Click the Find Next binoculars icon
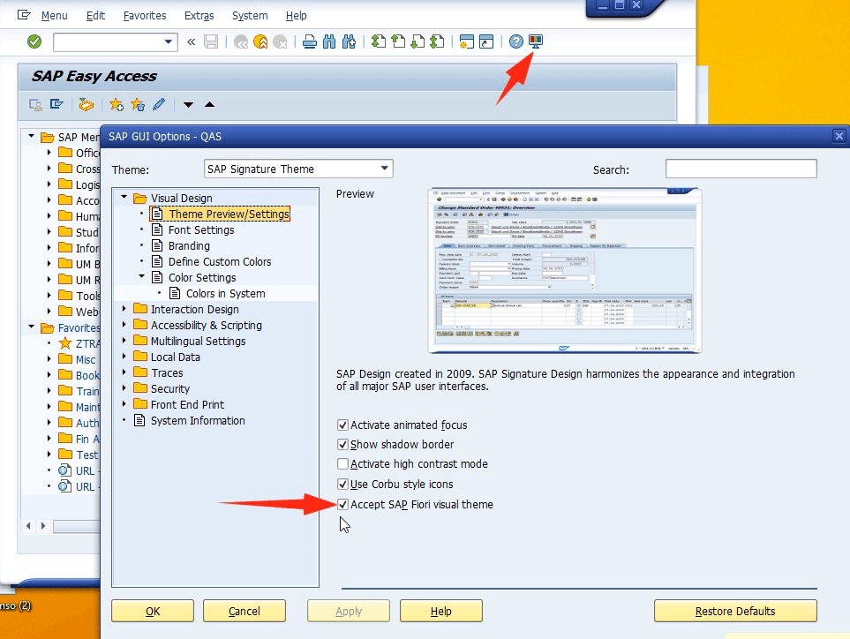 [349, 41]
